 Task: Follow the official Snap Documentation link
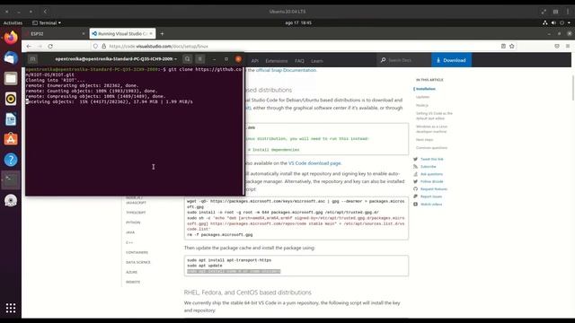pyautogui.click(x=286, y=70)
